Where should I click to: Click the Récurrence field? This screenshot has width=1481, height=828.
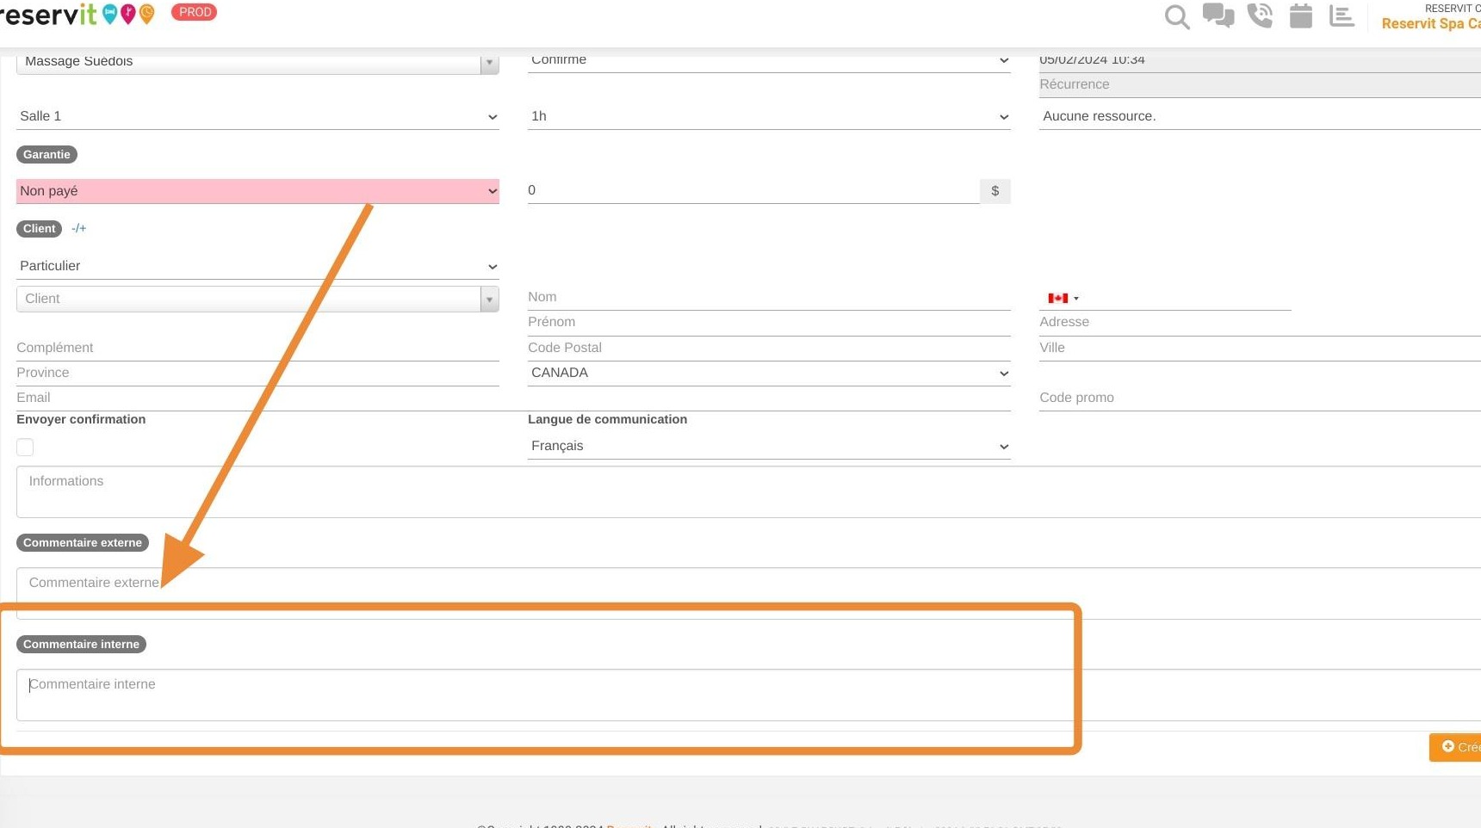pyautogui.click(x=1260, y=84)
